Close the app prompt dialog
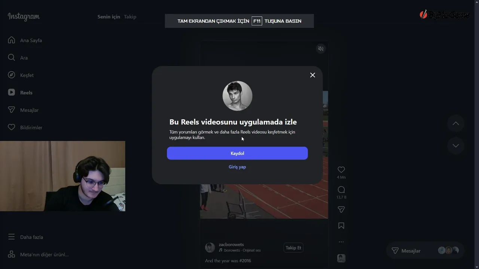The height and width of the screenshot is (269, 479). [x=312, y=75]
